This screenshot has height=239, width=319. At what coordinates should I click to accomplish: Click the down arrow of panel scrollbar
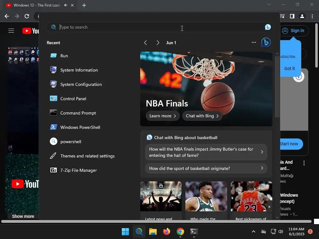(277, 217)
